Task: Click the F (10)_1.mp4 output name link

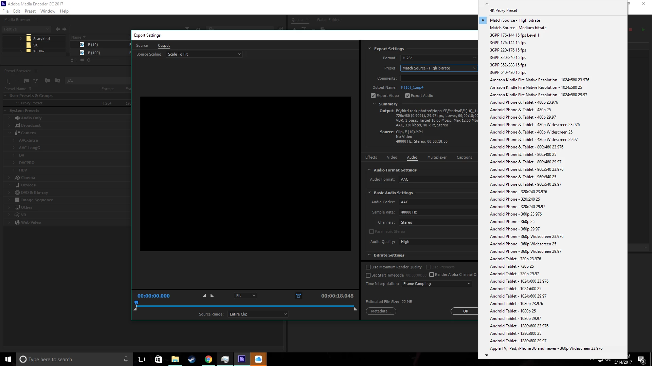Action: 412,87
